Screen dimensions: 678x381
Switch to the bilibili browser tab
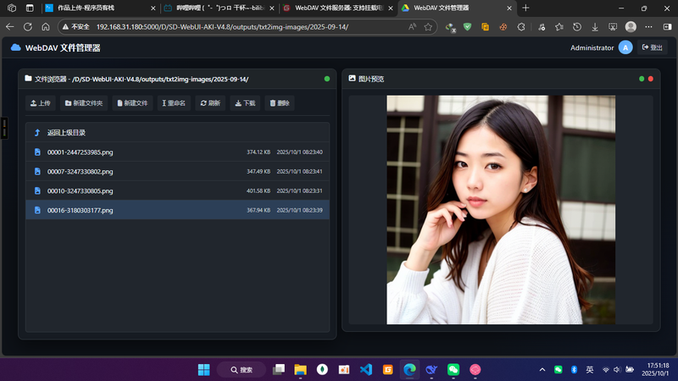click(x=220, y=8)
